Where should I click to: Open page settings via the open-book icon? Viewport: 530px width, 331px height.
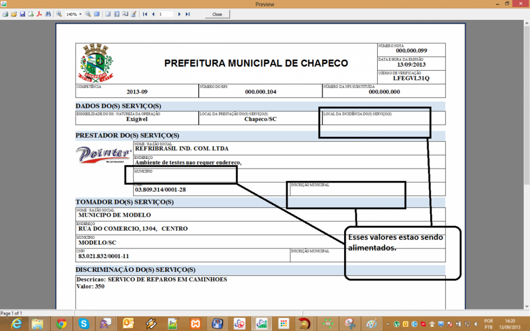pyautogui.click(x=125, y=14)
